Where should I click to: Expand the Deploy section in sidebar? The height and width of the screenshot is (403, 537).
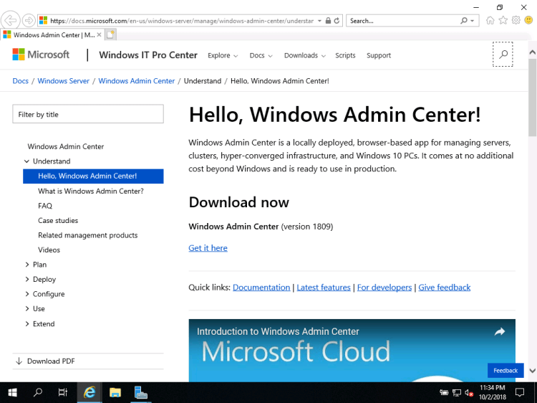tap(26, 280)
